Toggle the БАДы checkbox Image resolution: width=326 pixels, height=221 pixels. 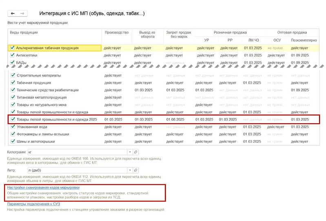[x=12, y=62]
